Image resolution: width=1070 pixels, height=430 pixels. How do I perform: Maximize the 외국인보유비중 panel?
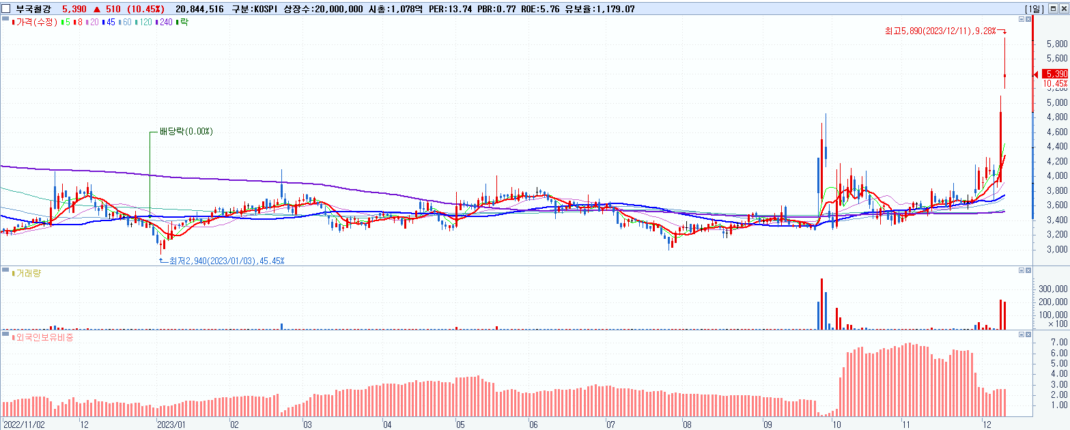[1021, 334]
